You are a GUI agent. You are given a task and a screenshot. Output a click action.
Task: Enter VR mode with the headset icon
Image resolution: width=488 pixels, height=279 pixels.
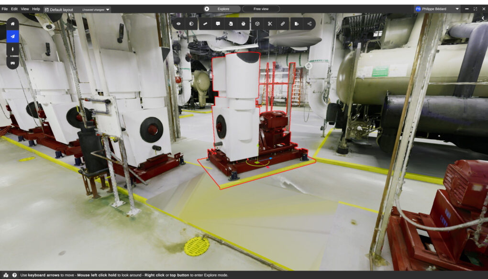[12, 62]
